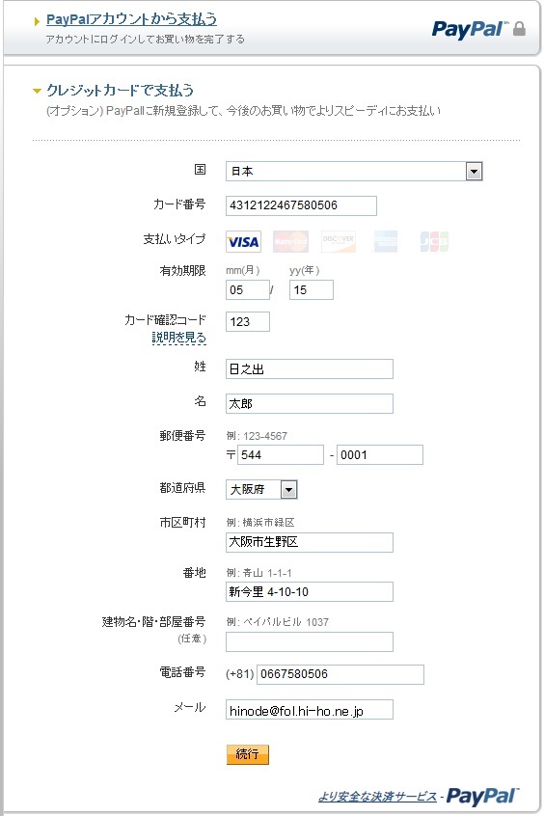Select the VISA card type icon

tap(244, 241)
